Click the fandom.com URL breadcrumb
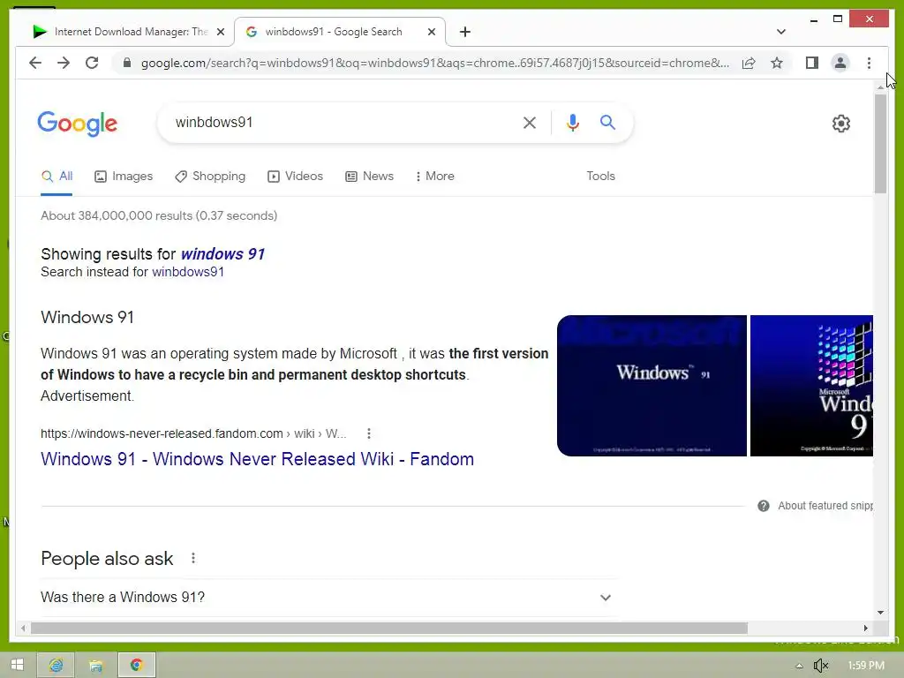This screenshot has height=678, width=904. tap(193, 433)
